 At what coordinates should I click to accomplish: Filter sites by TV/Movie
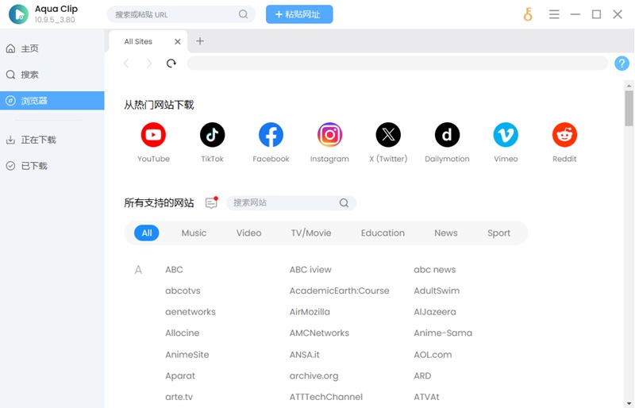(311, 233)
